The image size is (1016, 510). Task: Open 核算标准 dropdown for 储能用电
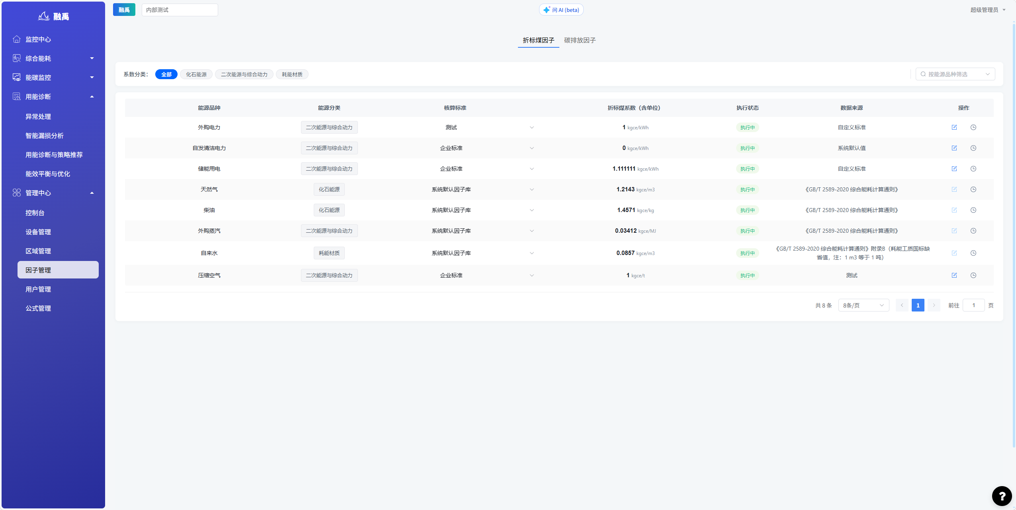pos(531,169)
